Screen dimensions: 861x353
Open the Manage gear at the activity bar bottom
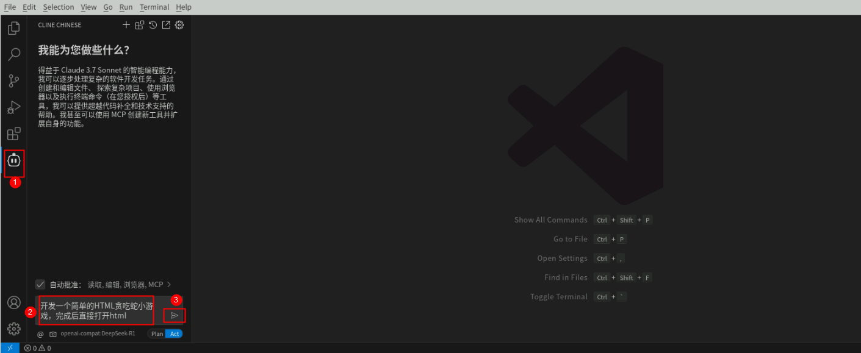(x=13, y=329)
